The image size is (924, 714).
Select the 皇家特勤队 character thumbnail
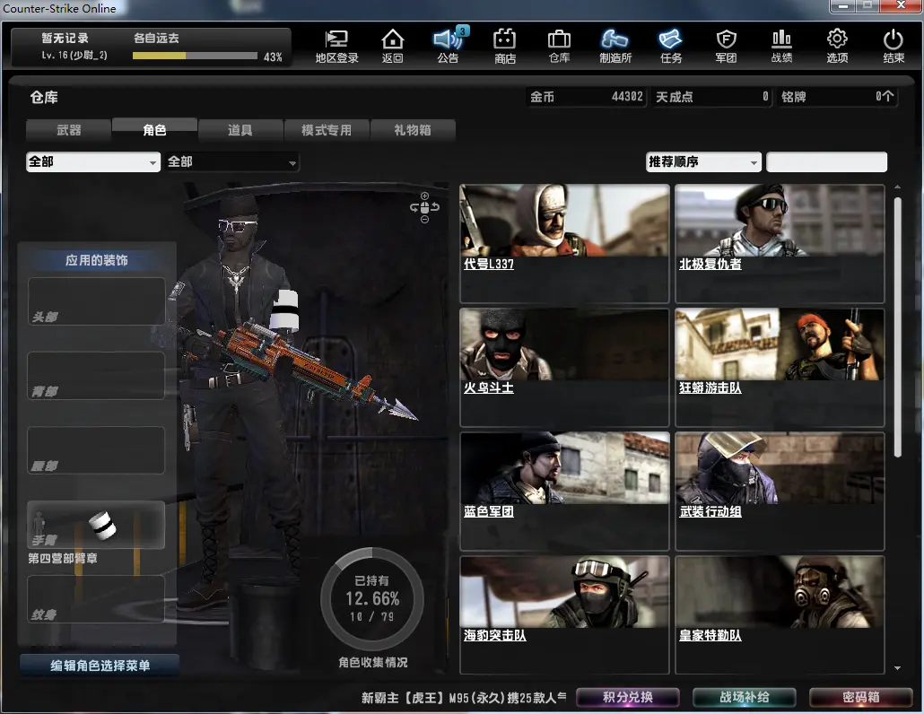tap(780, 591)
